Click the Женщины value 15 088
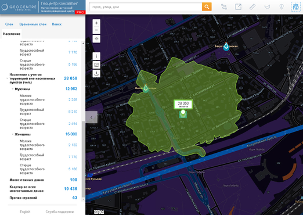The height and width of the screenshot is (215, 303). point(71,134)
